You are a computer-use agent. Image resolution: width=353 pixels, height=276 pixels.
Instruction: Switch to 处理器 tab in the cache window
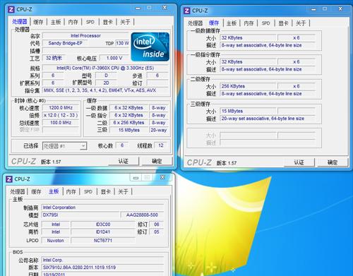[195, 23]
